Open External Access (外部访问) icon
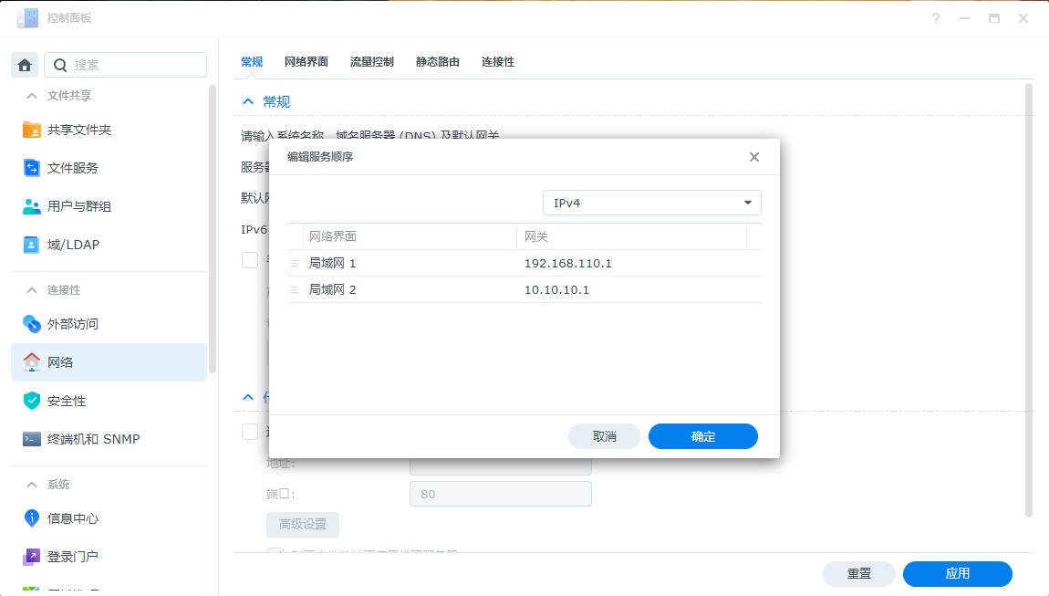 32,324
